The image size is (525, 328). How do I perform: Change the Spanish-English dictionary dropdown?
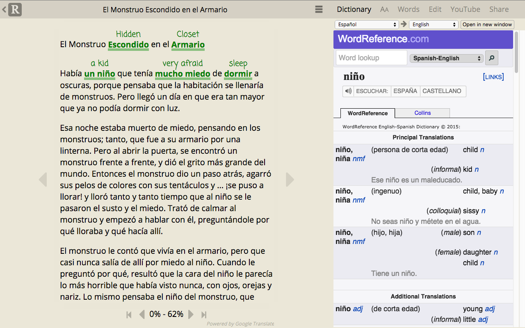446,58
